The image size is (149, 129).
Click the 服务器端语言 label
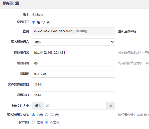pos(20,42)
